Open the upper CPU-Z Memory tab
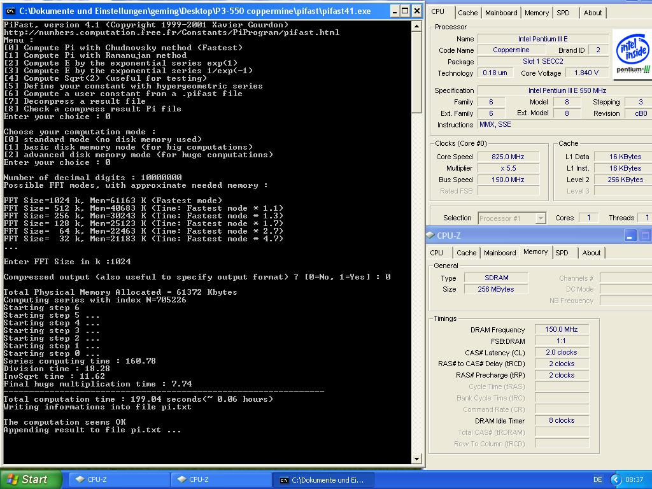 (x=536, y=13)
